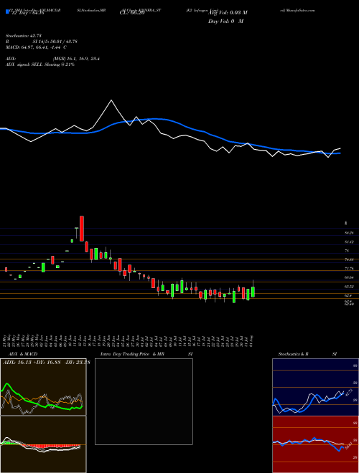Viewport: 359px width, 473px height.
Task: Click the 'ADX signal: SELL Slowing @ 21%' line
Action: click(40, 64)
